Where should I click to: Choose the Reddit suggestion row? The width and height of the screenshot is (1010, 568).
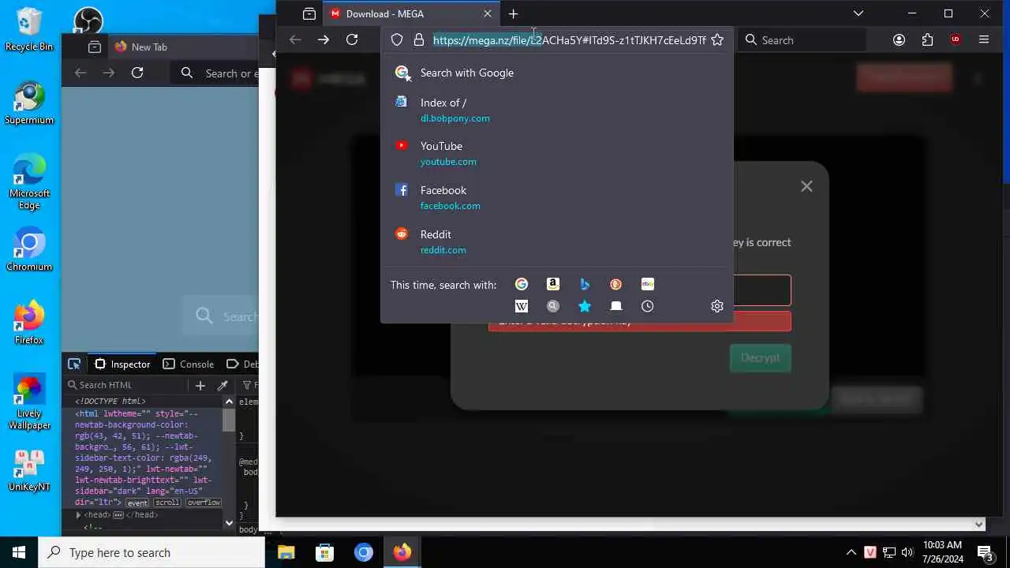pos(556,241)
